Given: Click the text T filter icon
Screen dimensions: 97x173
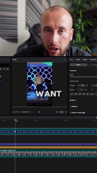Looking at the screenshot, I should click(8, 69).
